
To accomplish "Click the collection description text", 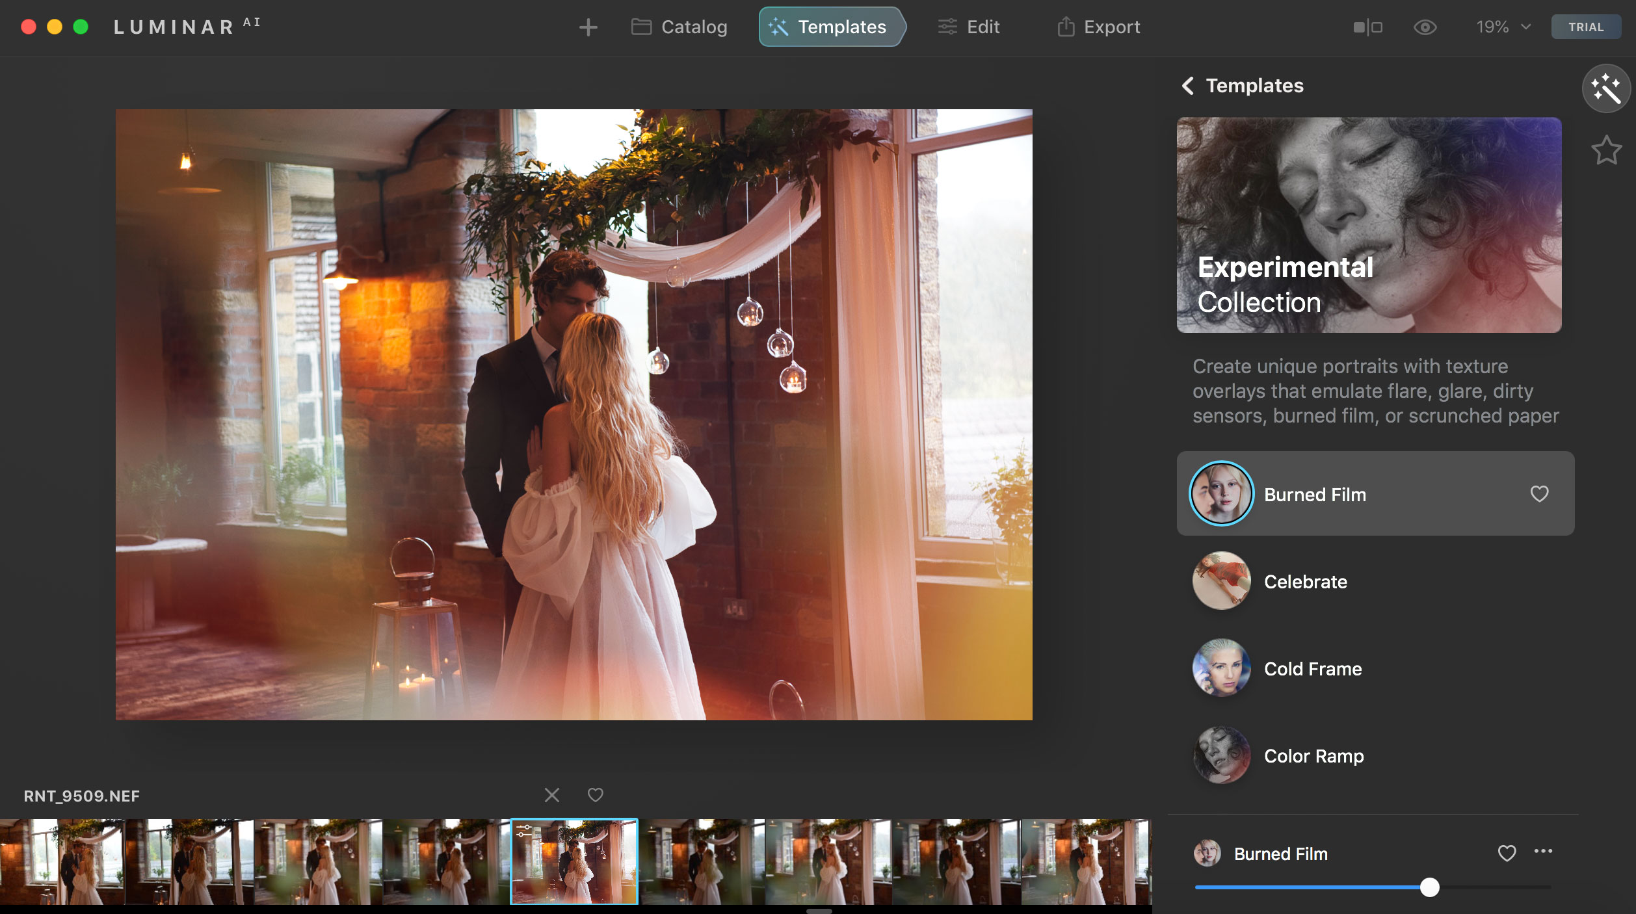I will click(x=1375, y=391).
